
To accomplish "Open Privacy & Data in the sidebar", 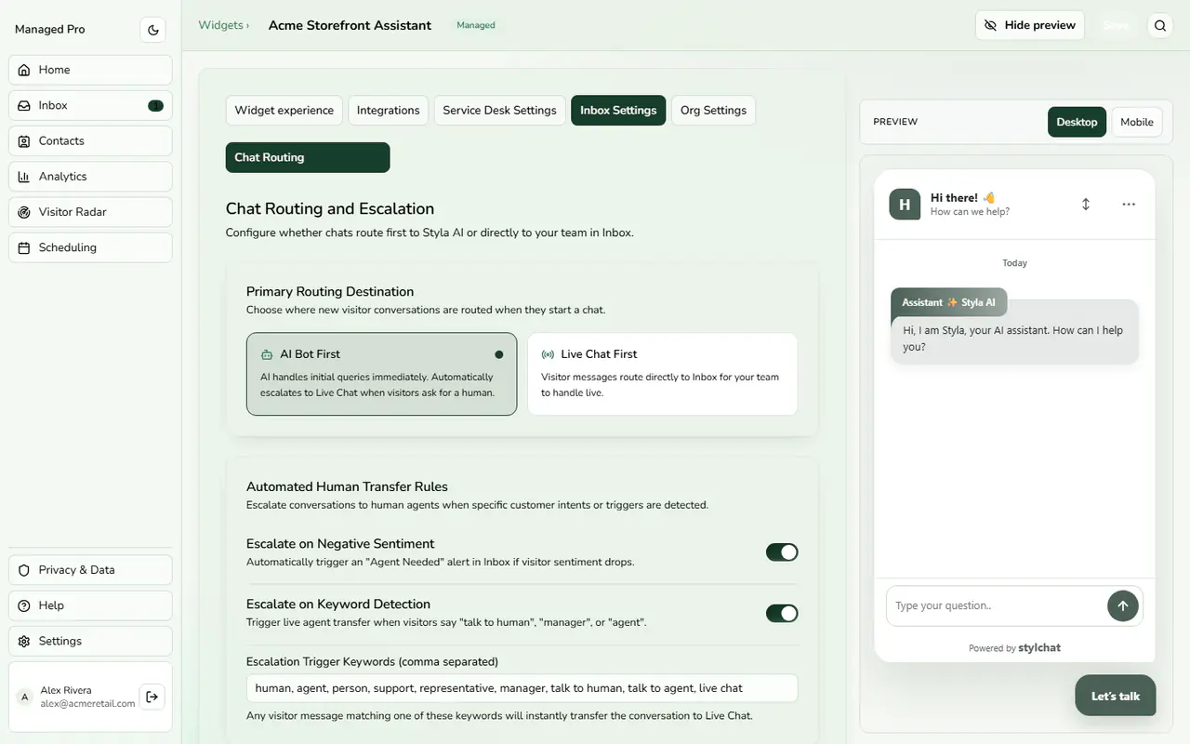I will coord(90,570).
